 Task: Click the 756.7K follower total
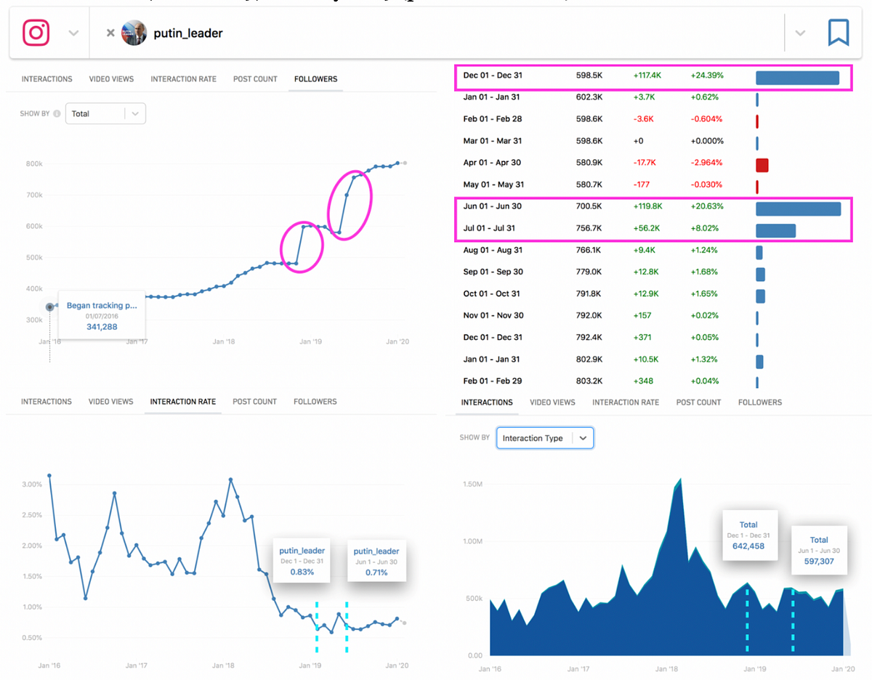pyautogui.click(x=589, y=228)
